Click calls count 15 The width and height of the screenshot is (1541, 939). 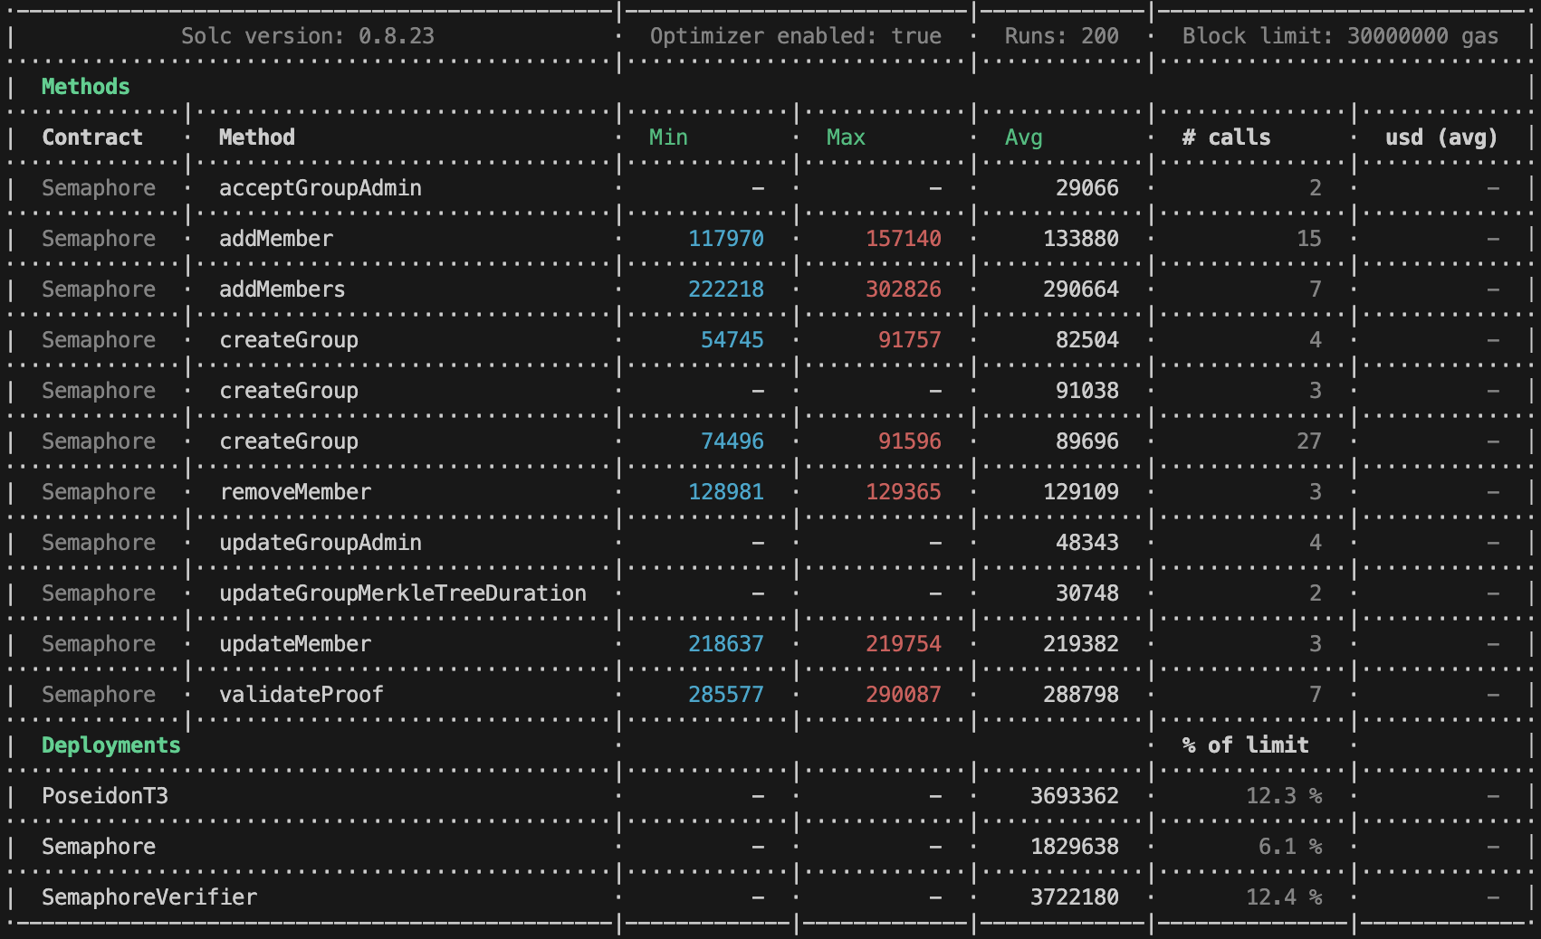pos(1309,239)
